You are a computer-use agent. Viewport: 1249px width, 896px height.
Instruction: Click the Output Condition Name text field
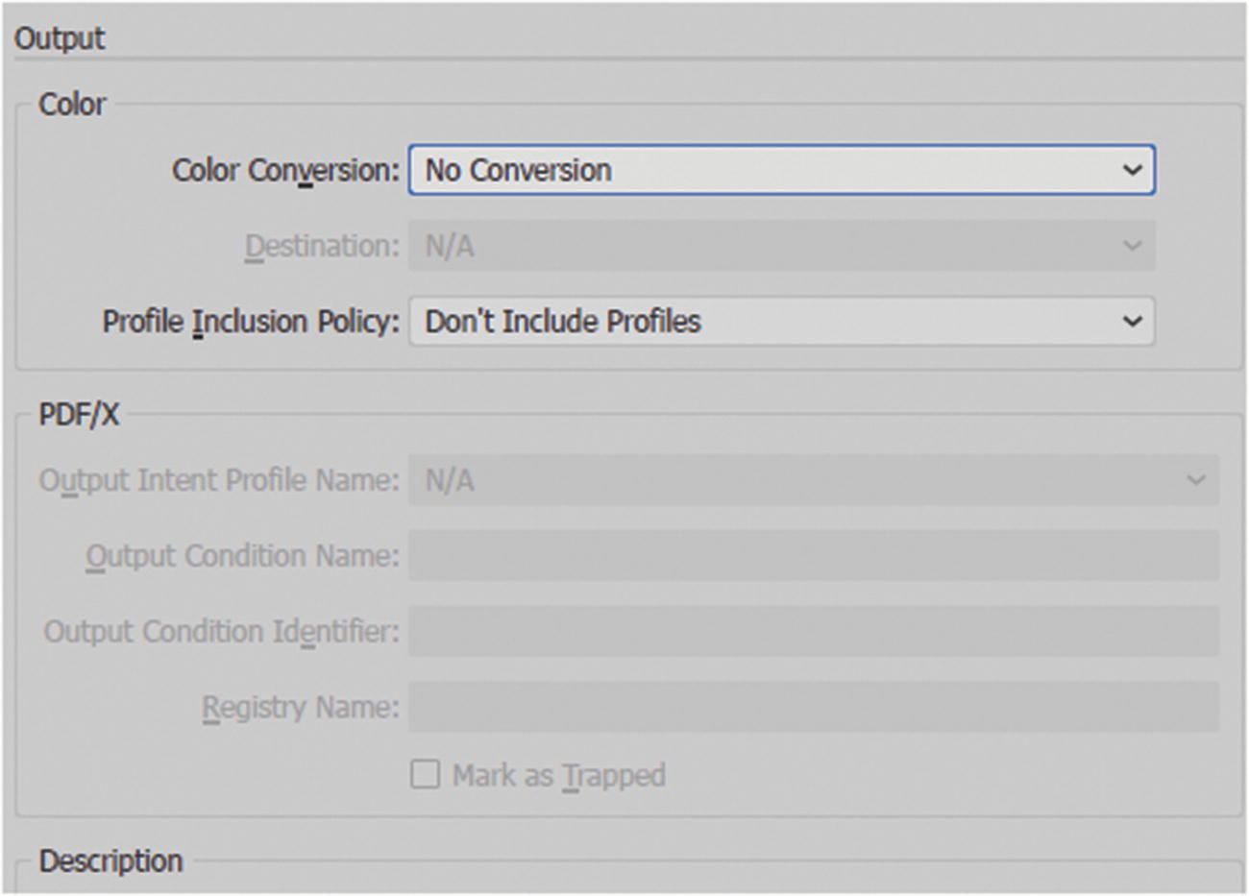point(814,555)
